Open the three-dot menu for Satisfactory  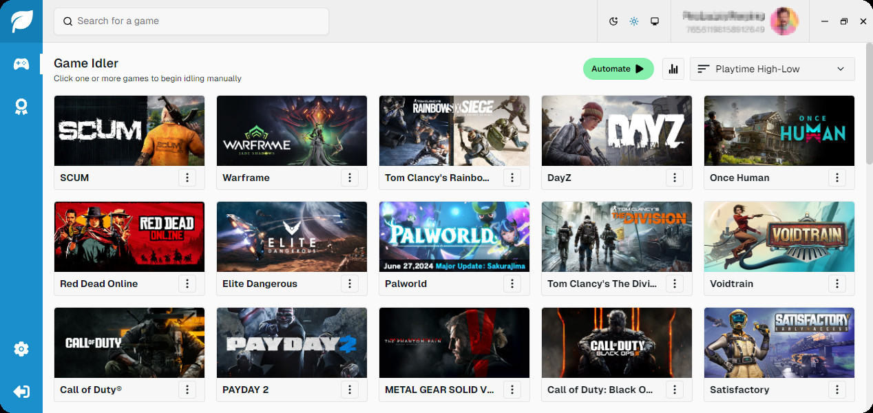[837, 390]
